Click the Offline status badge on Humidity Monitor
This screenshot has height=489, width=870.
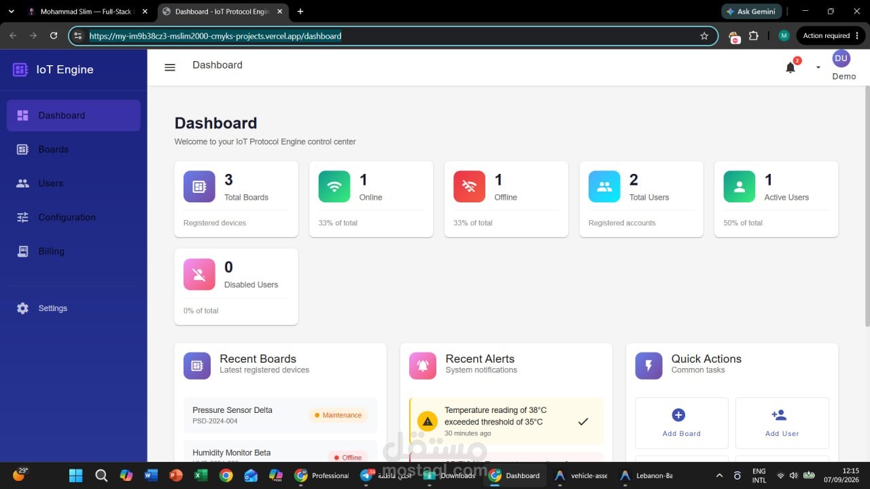coord(347,457)
